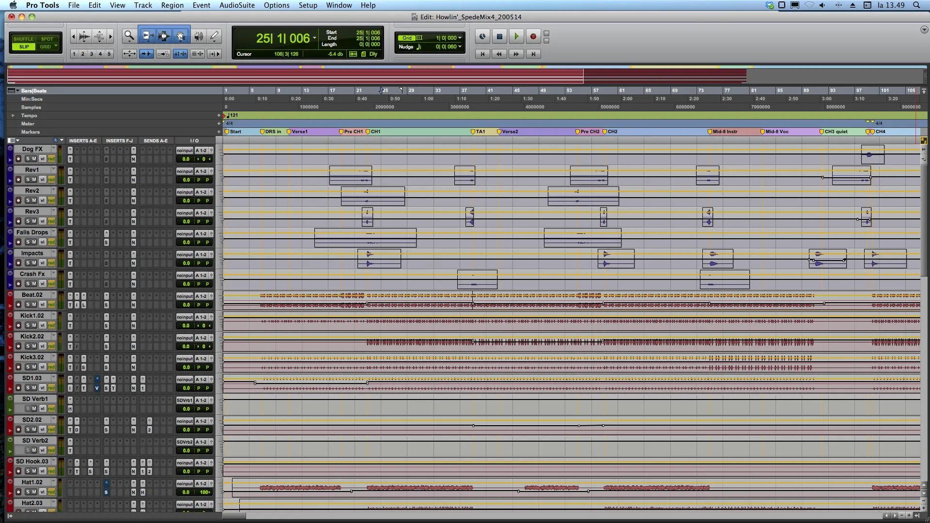Stop playback with Stop button

point(499,36)
